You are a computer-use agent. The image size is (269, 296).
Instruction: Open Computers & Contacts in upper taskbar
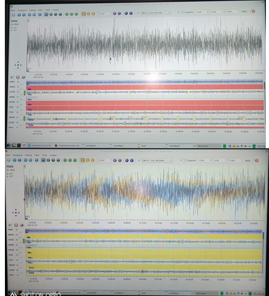pyautogui.click(x=39, y=145)
